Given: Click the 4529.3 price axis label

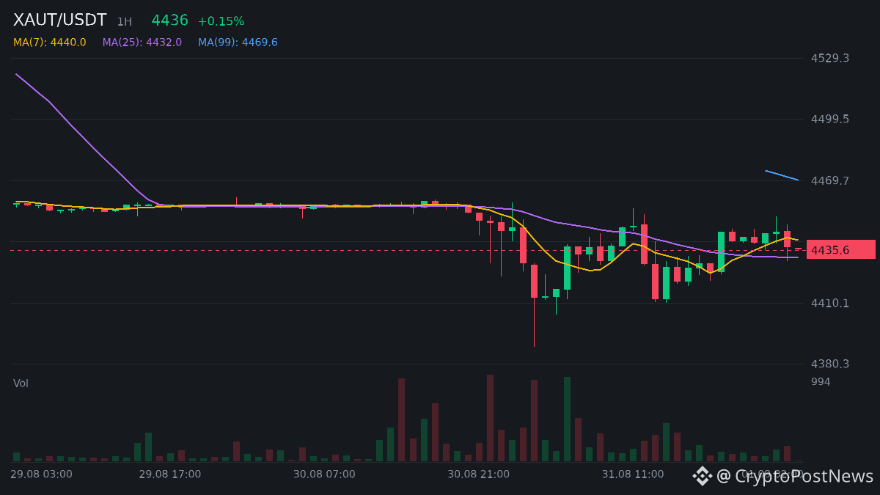Looking at the screenshot, I should point(830,58).
